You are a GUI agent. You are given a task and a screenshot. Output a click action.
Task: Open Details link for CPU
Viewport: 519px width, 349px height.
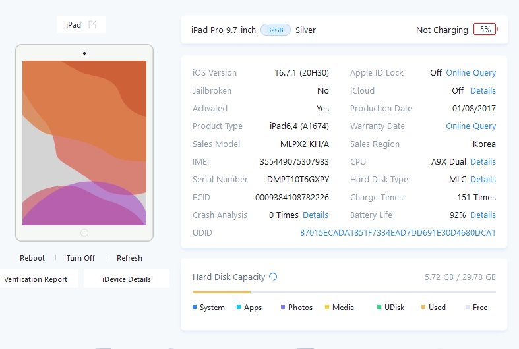pos(483,161)
